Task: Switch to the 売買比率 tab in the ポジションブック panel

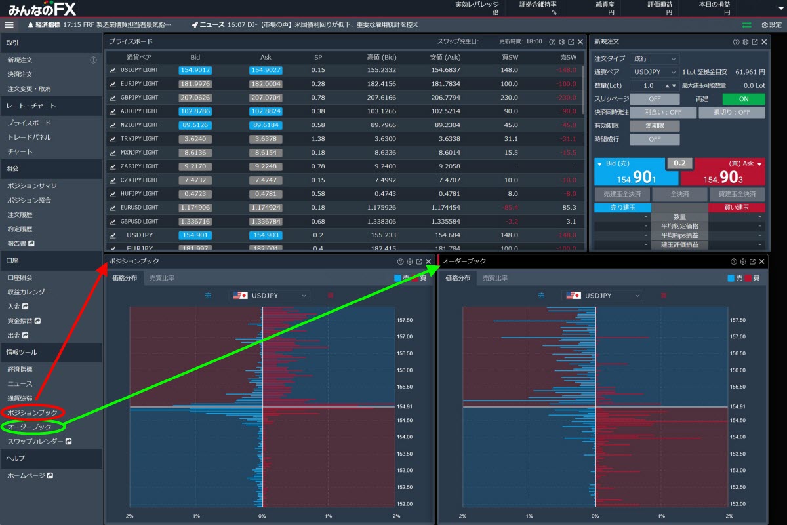Action: 162,278
